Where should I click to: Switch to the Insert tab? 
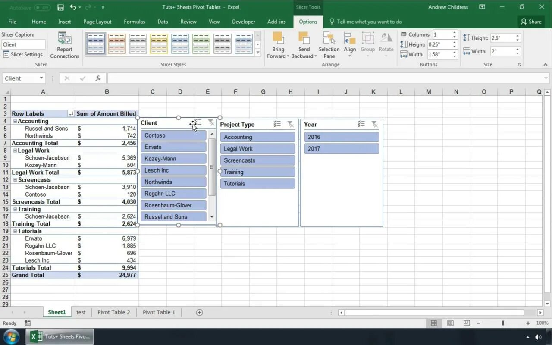[x=65, y=22]
